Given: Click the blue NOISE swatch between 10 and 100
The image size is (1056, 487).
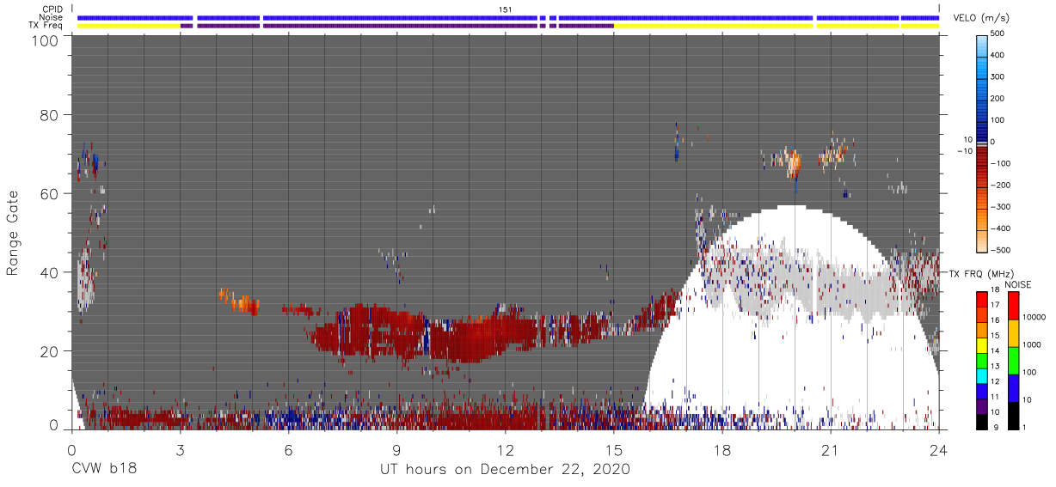Looking at the screenshot, I should pos(1014,388).
